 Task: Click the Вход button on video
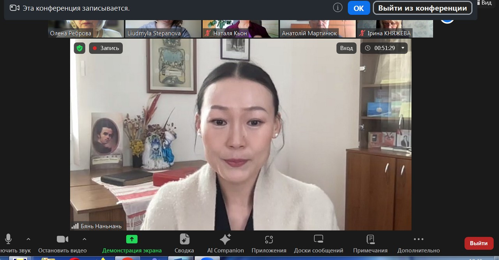point(346,48)
